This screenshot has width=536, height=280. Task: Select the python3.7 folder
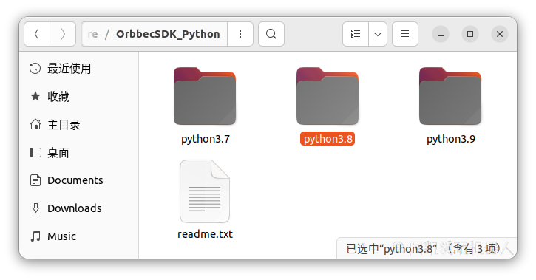(x=205, y=106)
